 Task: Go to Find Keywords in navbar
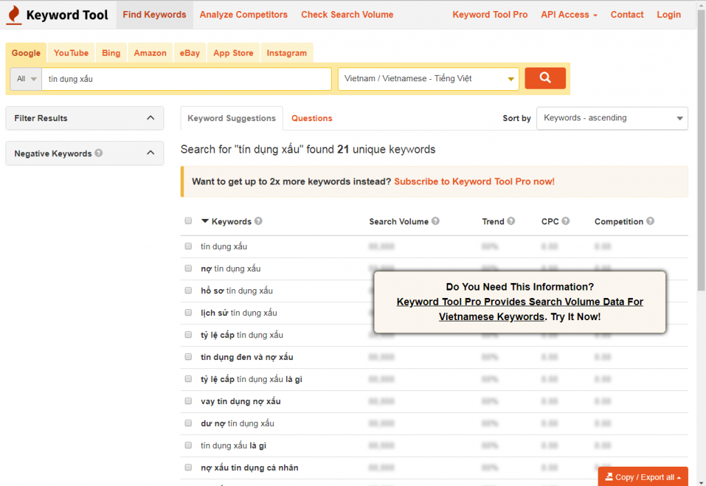(154, 14)
